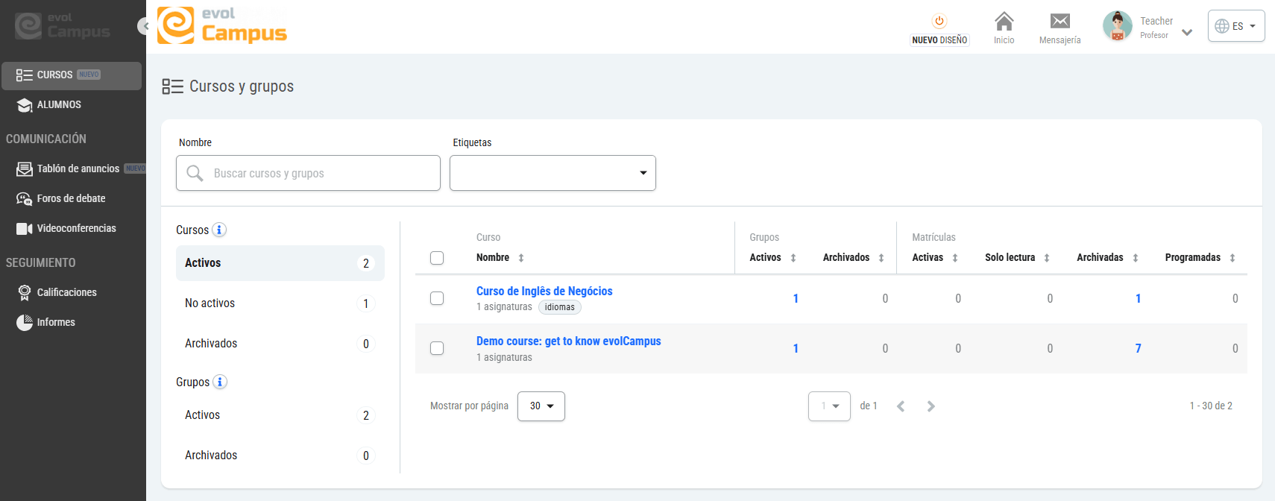Toggle the select-all courses checkbox
The height and width of the screenshot is (501, 1275).
click(437, 258)
